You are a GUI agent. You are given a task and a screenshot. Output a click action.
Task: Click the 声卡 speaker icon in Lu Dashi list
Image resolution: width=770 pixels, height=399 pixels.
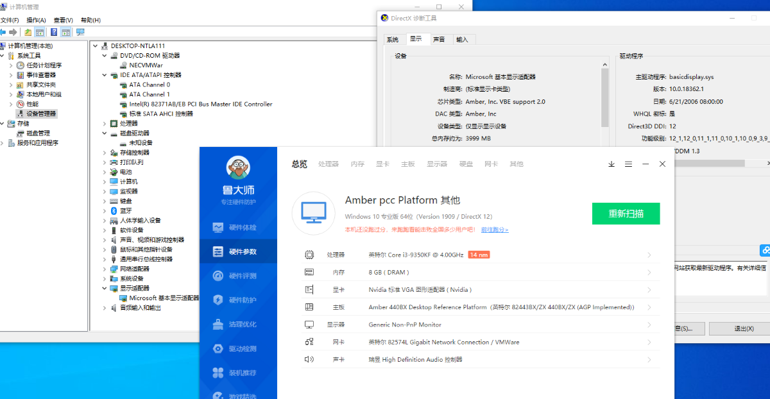click(x=309, y=359)
